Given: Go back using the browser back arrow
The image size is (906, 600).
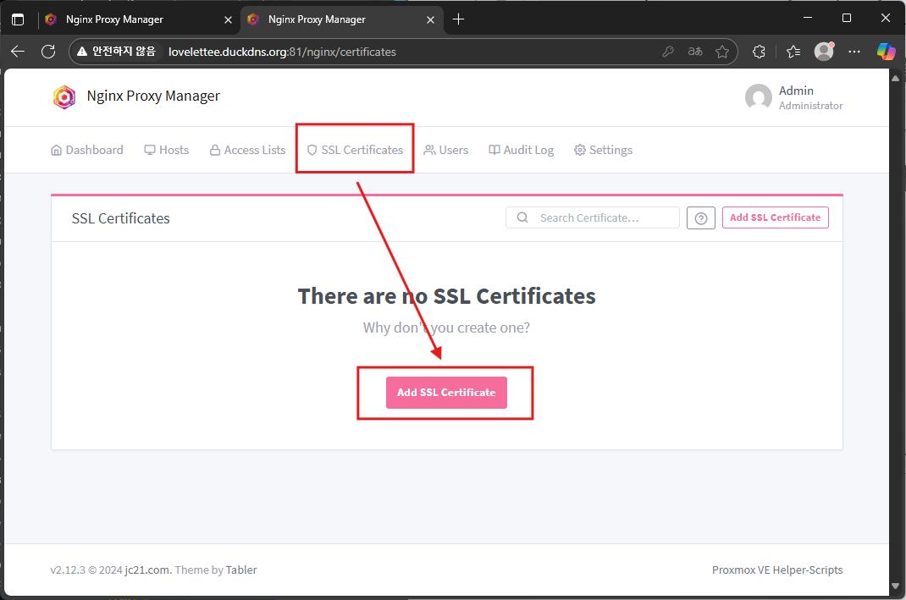Looking at the screenshot, I should point(18,52).
